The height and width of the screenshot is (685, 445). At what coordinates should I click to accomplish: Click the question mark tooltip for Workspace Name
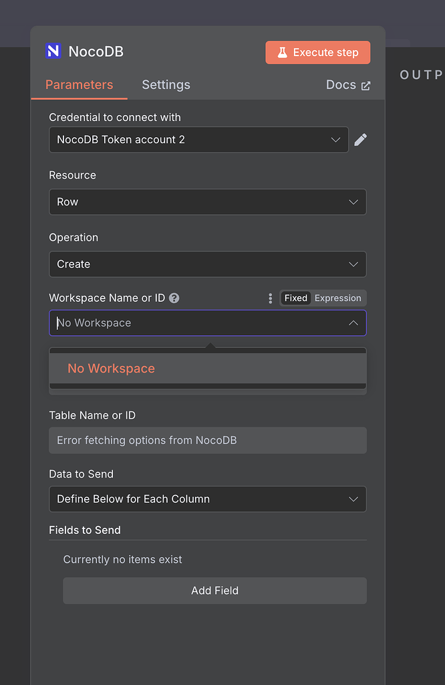(x=174, y=298)
